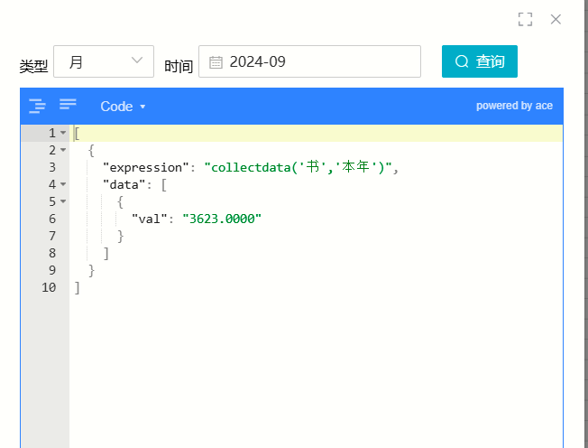This screenshot has width=588, height=448.
Task: Click the 查询 search button
Action: (x=480, y=61)
